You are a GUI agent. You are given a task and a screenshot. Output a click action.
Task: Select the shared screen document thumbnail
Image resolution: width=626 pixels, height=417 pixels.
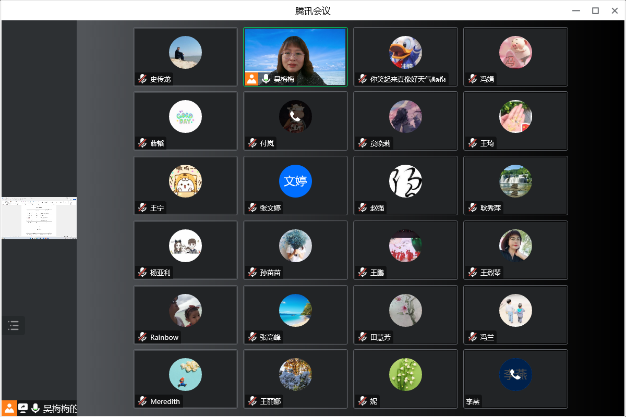point(39,218)
